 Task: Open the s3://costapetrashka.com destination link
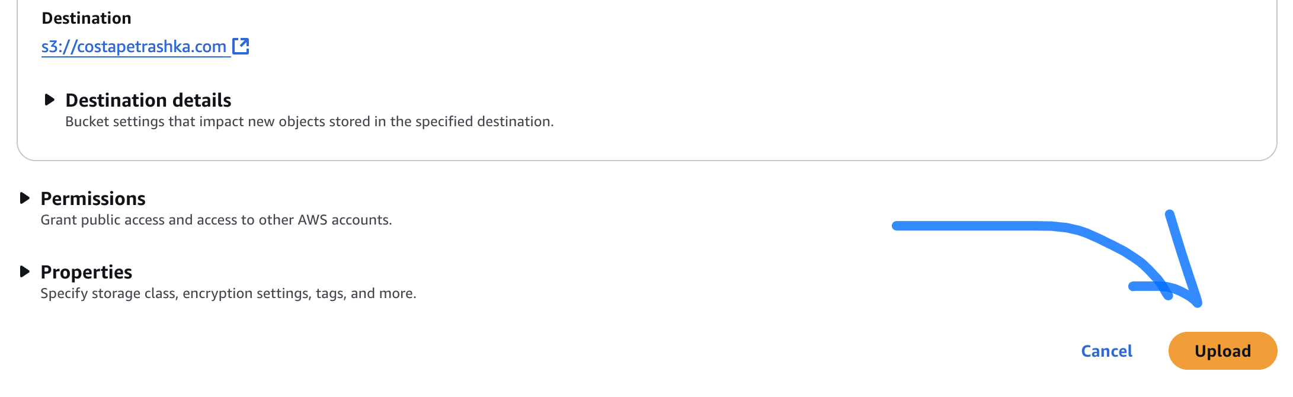point(134,47)
